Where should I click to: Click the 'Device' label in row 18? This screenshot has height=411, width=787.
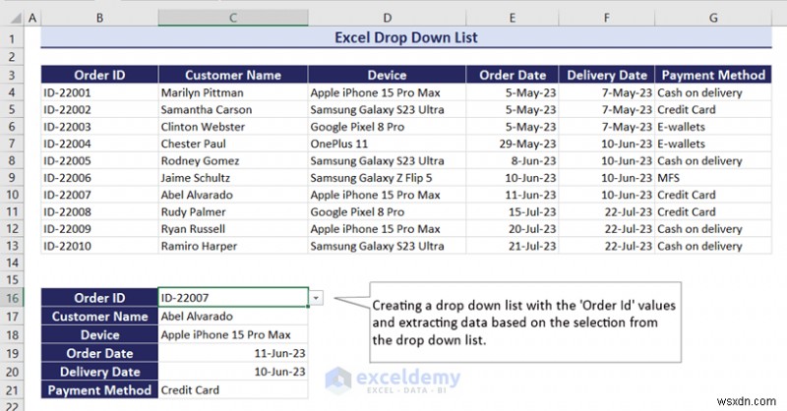(99, 334)
